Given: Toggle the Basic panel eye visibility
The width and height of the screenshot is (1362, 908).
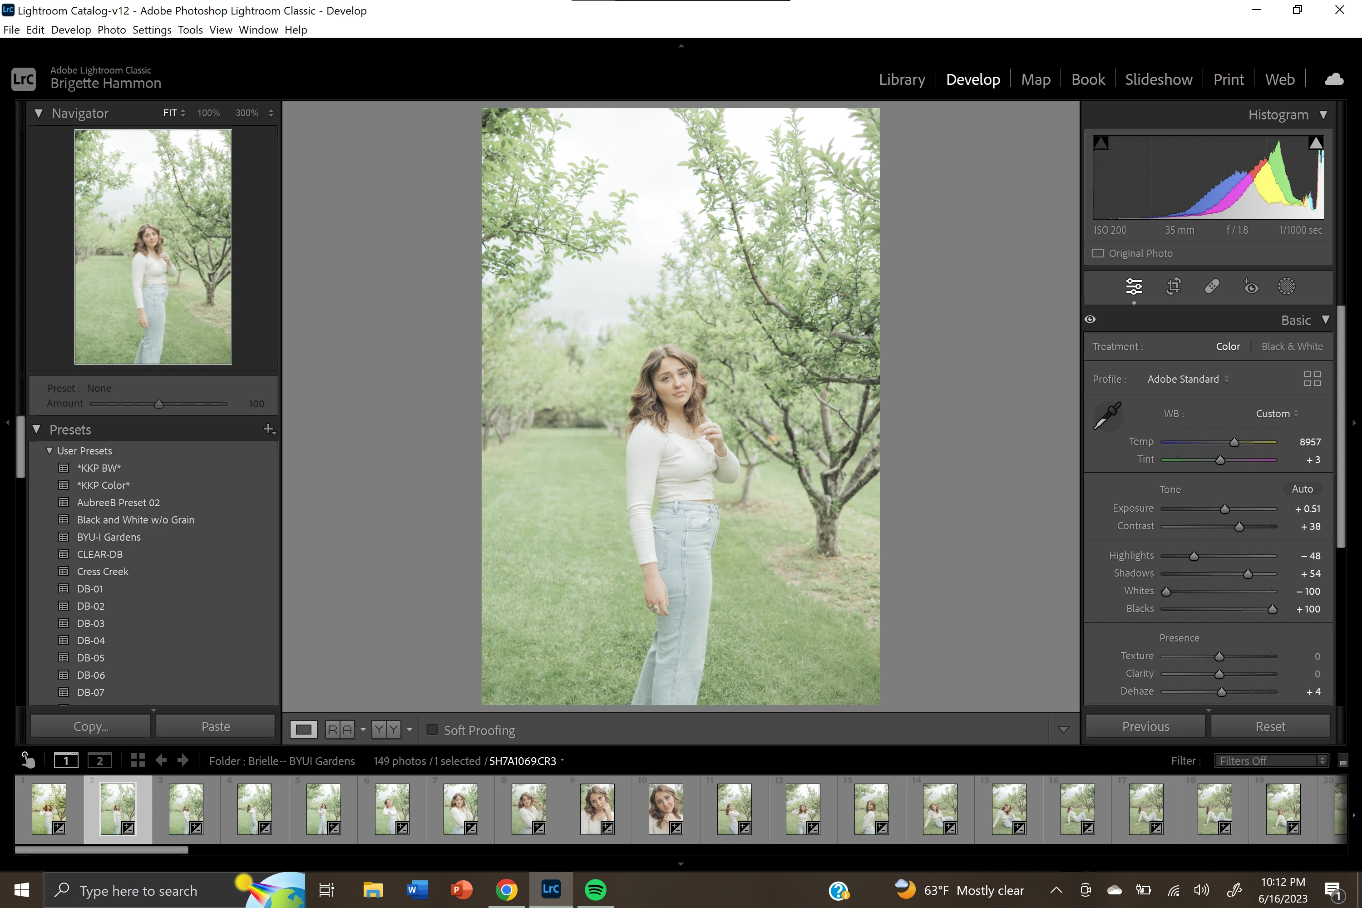Looking at the screenshot, I should (1090, 320).
